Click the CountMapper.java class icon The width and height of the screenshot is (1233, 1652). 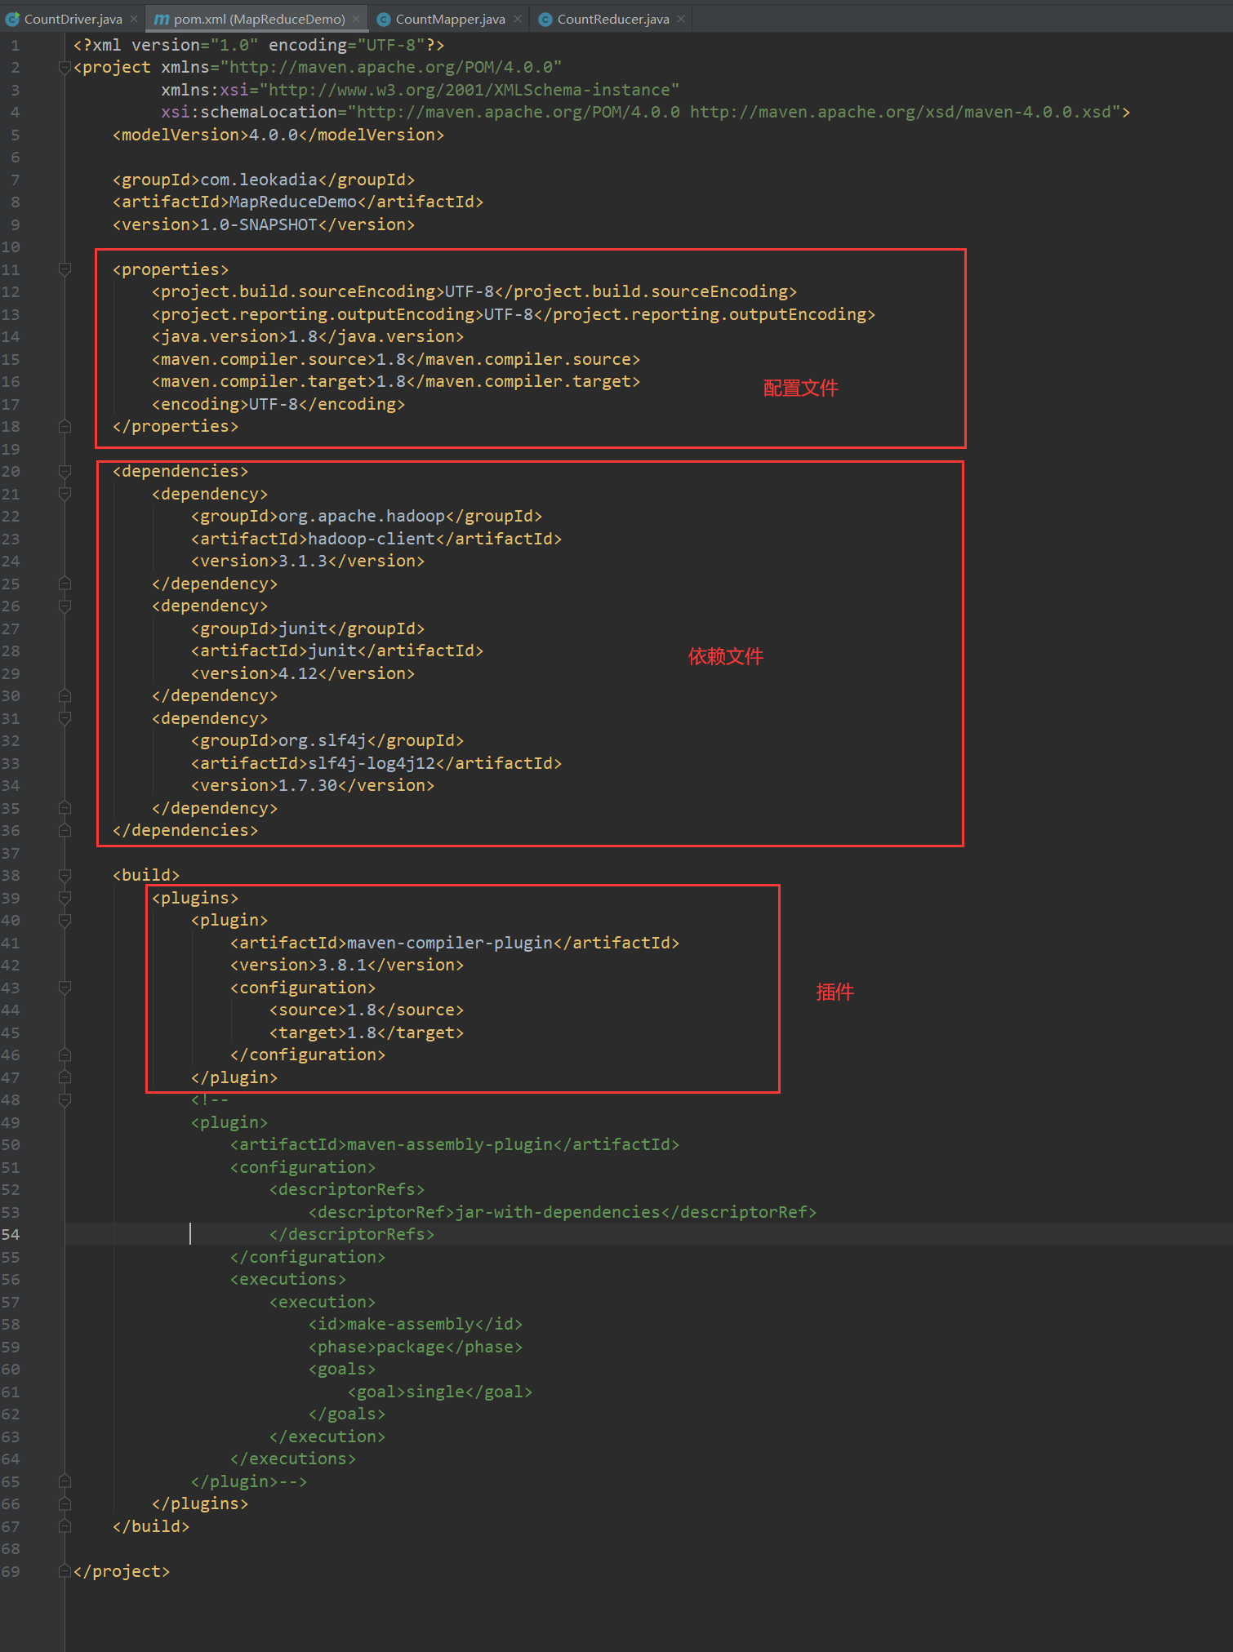(x=382, y=19)
